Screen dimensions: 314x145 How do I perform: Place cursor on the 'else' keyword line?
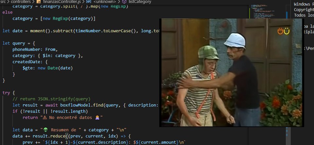tap(8, 12)
